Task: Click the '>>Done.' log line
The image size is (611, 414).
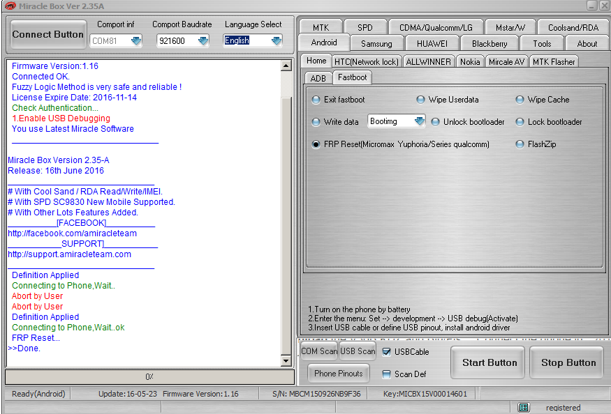Action: tap(24, 348)
